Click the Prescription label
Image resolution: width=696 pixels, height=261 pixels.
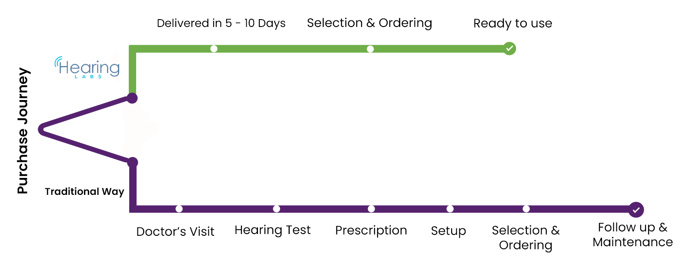click(x=371, y=230)
